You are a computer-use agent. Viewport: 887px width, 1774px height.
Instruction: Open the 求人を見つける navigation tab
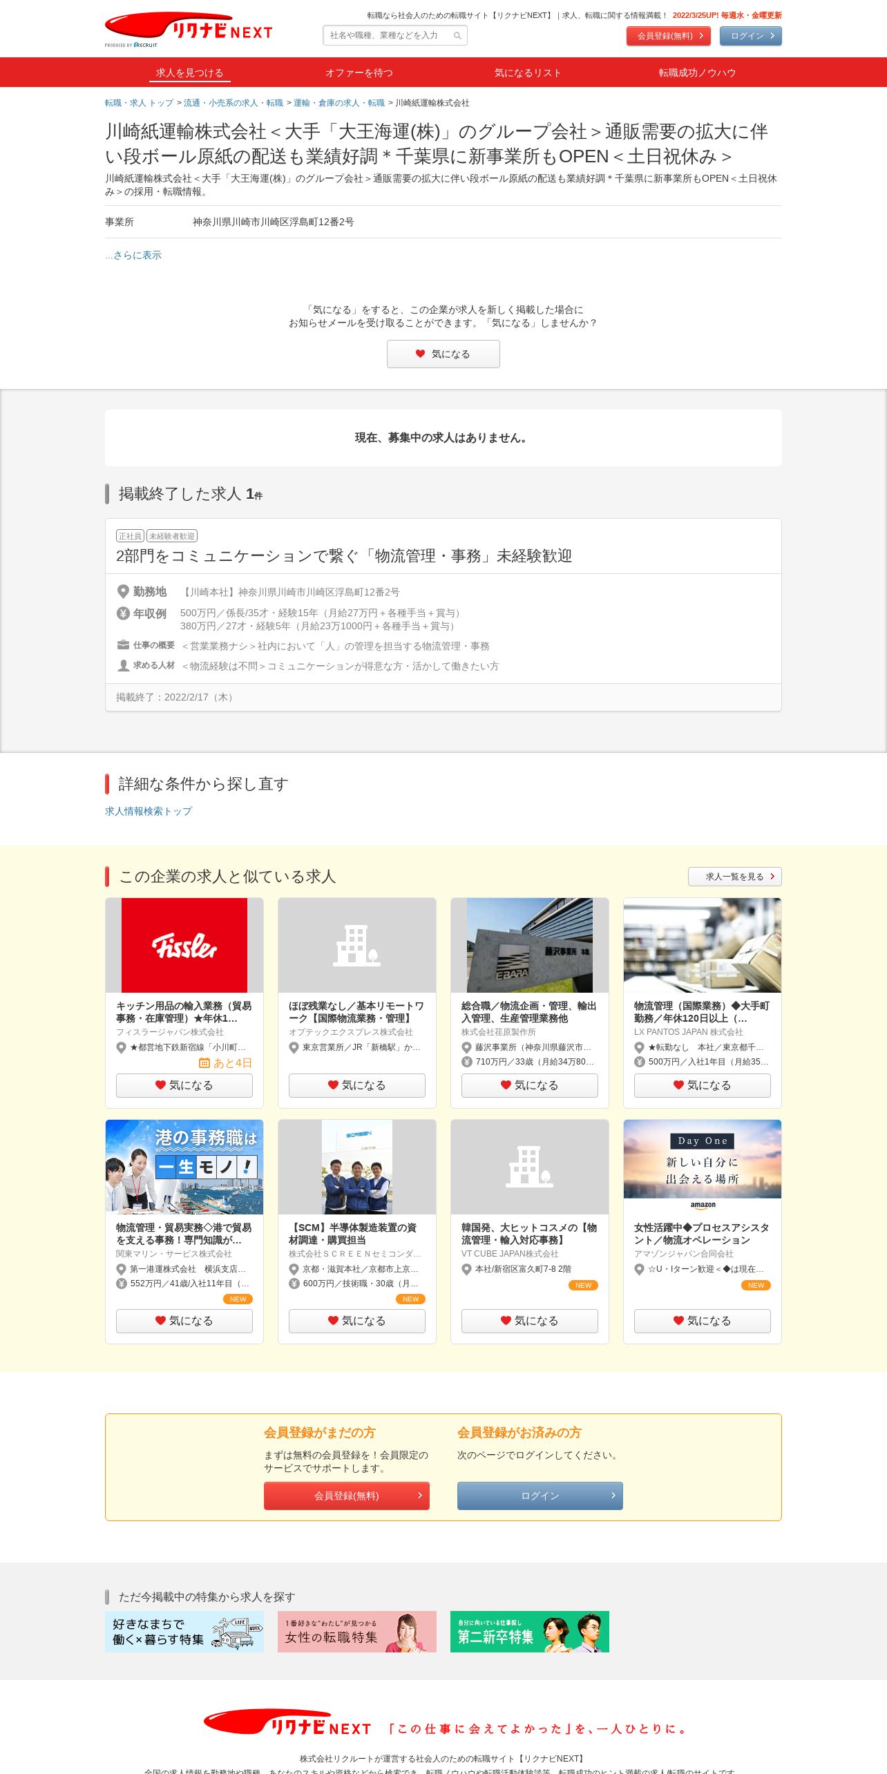tap(189, 73)
